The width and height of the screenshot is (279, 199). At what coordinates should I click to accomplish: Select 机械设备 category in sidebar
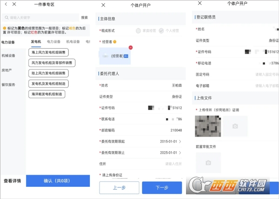(x=8, y=56)
